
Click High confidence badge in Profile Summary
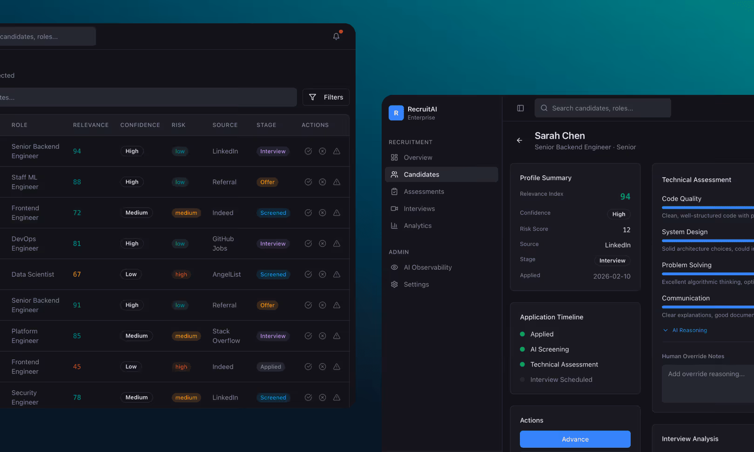pyautogui.click(x=619, y=214)
